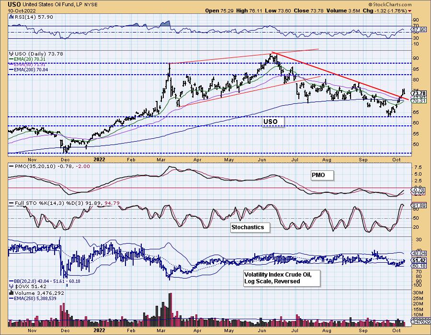This screenshot has width=431, height=335.
Task: Click the $OVX 51.42 legend text
Action: pyautogui.click(x=30, y=286)
